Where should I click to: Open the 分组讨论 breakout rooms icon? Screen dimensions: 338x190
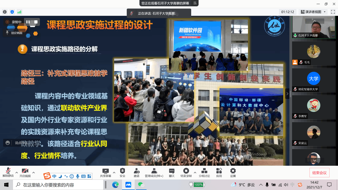pyautogui.click(x=204, y=171)
